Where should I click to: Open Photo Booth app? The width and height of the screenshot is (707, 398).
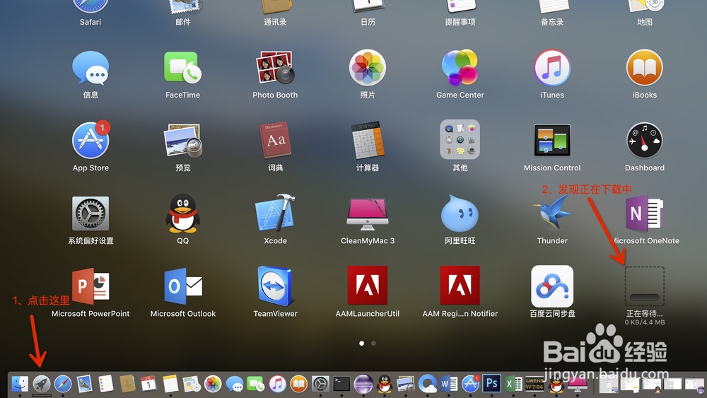(275, 68)
